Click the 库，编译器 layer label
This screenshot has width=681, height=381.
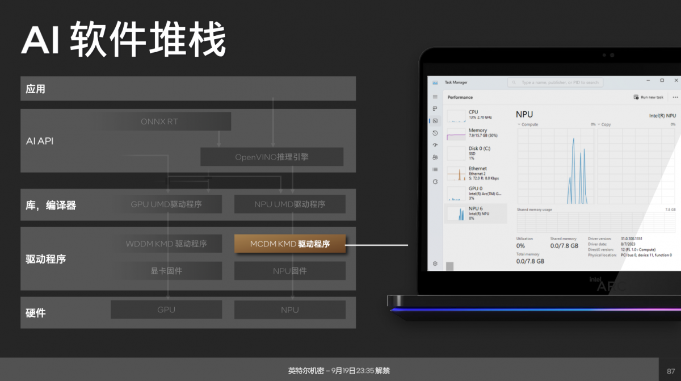pyautogui.click(x=51, y=206)
